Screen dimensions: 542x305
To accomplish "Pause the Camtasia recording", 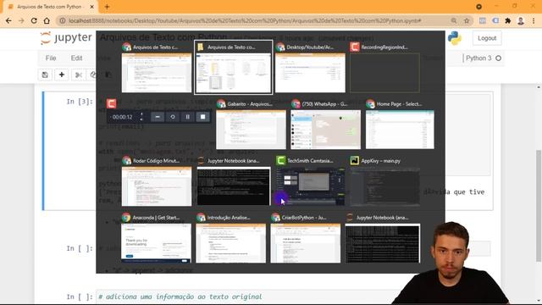I will click(188, 117).
